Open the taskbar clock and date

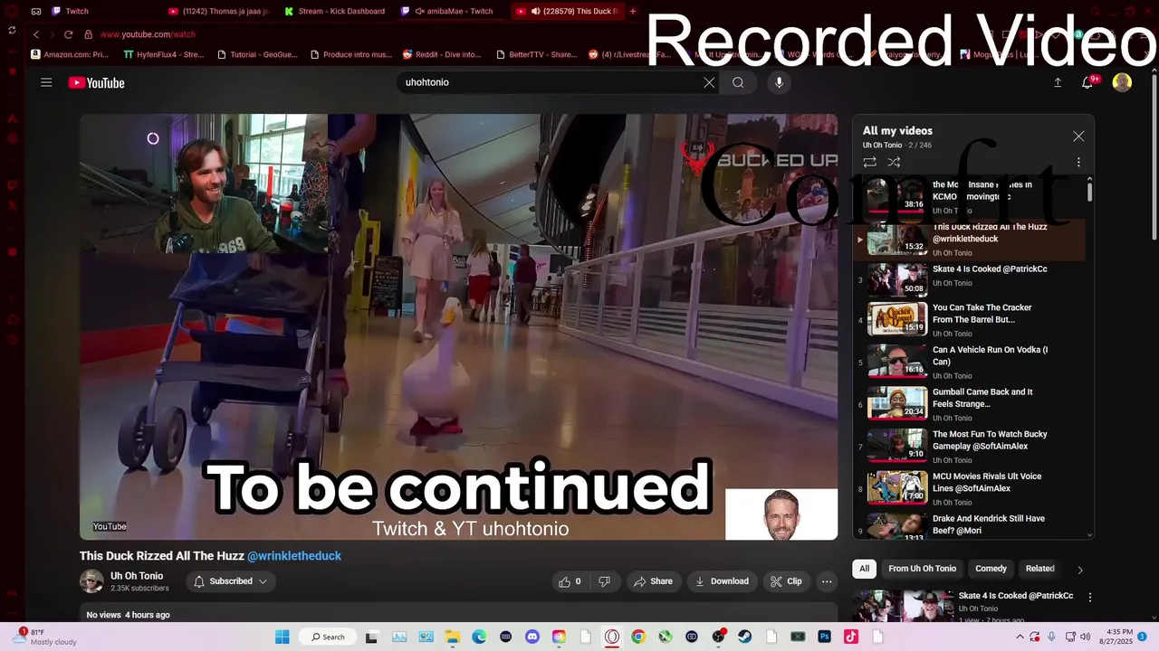(1114, 637)
